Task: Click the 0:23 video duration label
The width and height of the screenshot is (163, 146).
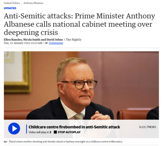Action: pos(142,127)
